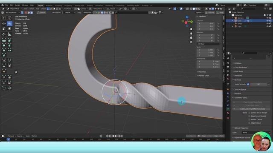This screenshot has width=273, height=153.
Task: Open the Options button in viewport header
Action: click(199, 13)
